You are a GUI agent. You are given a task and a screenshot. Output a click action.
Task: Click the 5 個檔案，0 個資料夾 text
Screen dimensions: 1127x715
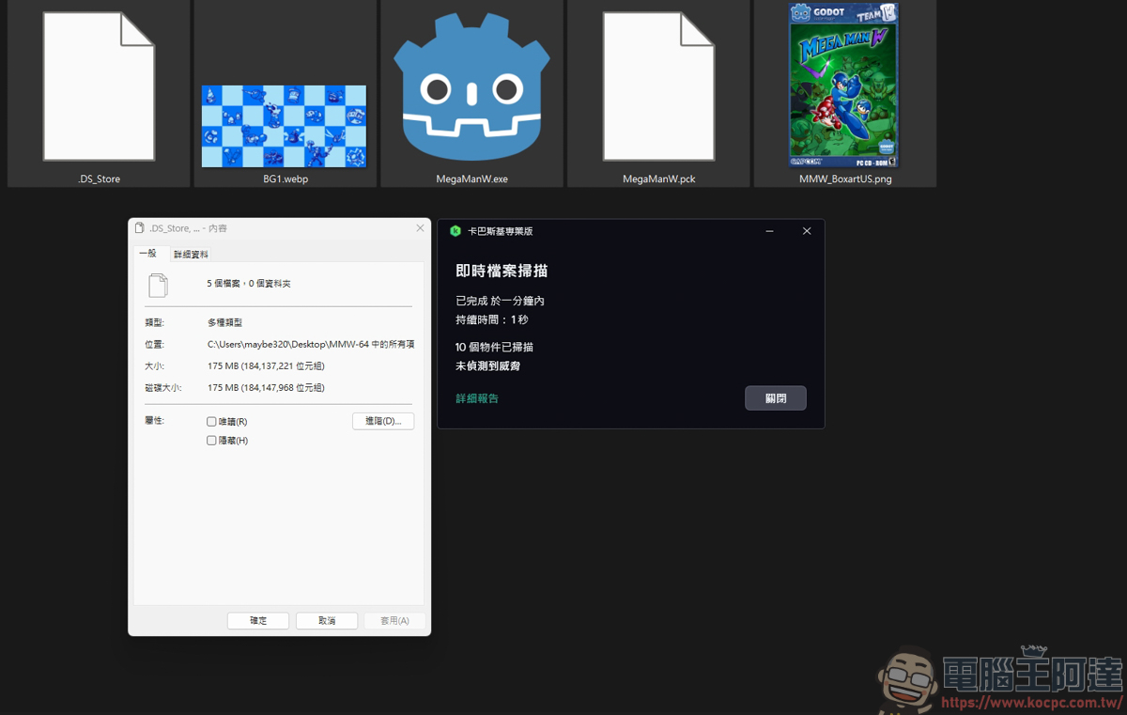[x=249, y=284]
